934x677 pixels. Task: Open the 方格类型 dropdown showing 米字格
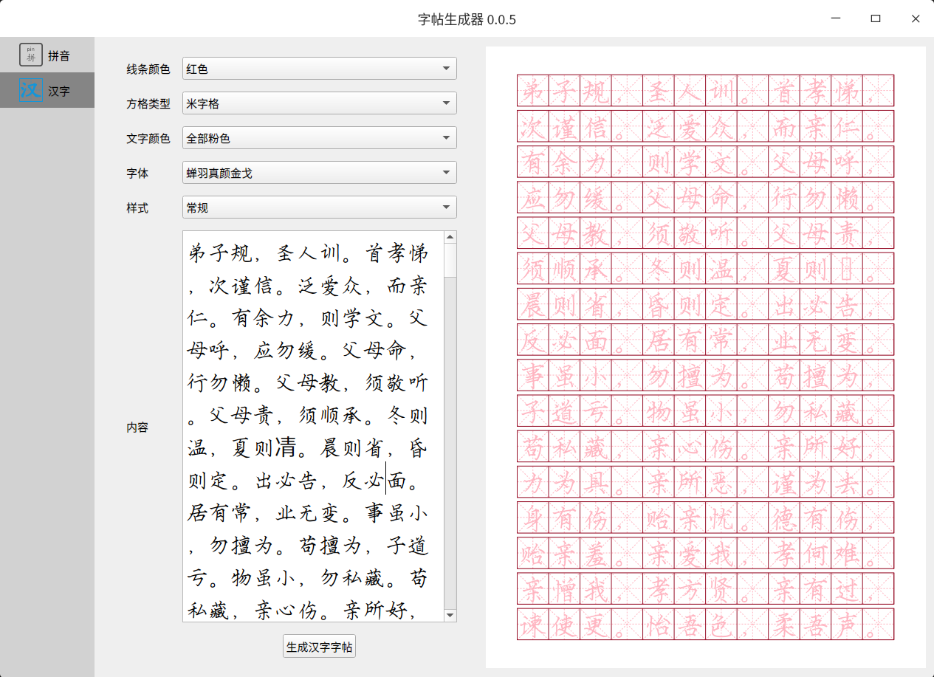click(x=319, y=103)
